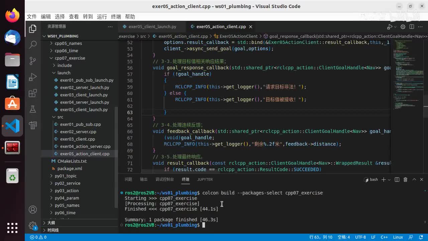428x241 pixels.
Task: Open the terminal launch profile dropdown arrow
Action: (389, 180)
